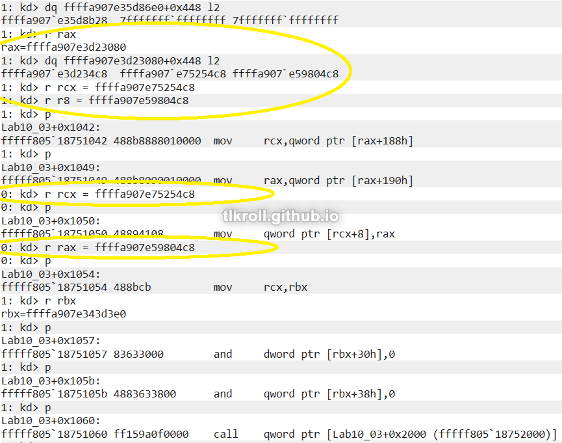Click the rbx=ffffa907e343d3e0 output line
The width and height of the screenshot is (562, 443).
pyautogui.click(x=64, y=314)
